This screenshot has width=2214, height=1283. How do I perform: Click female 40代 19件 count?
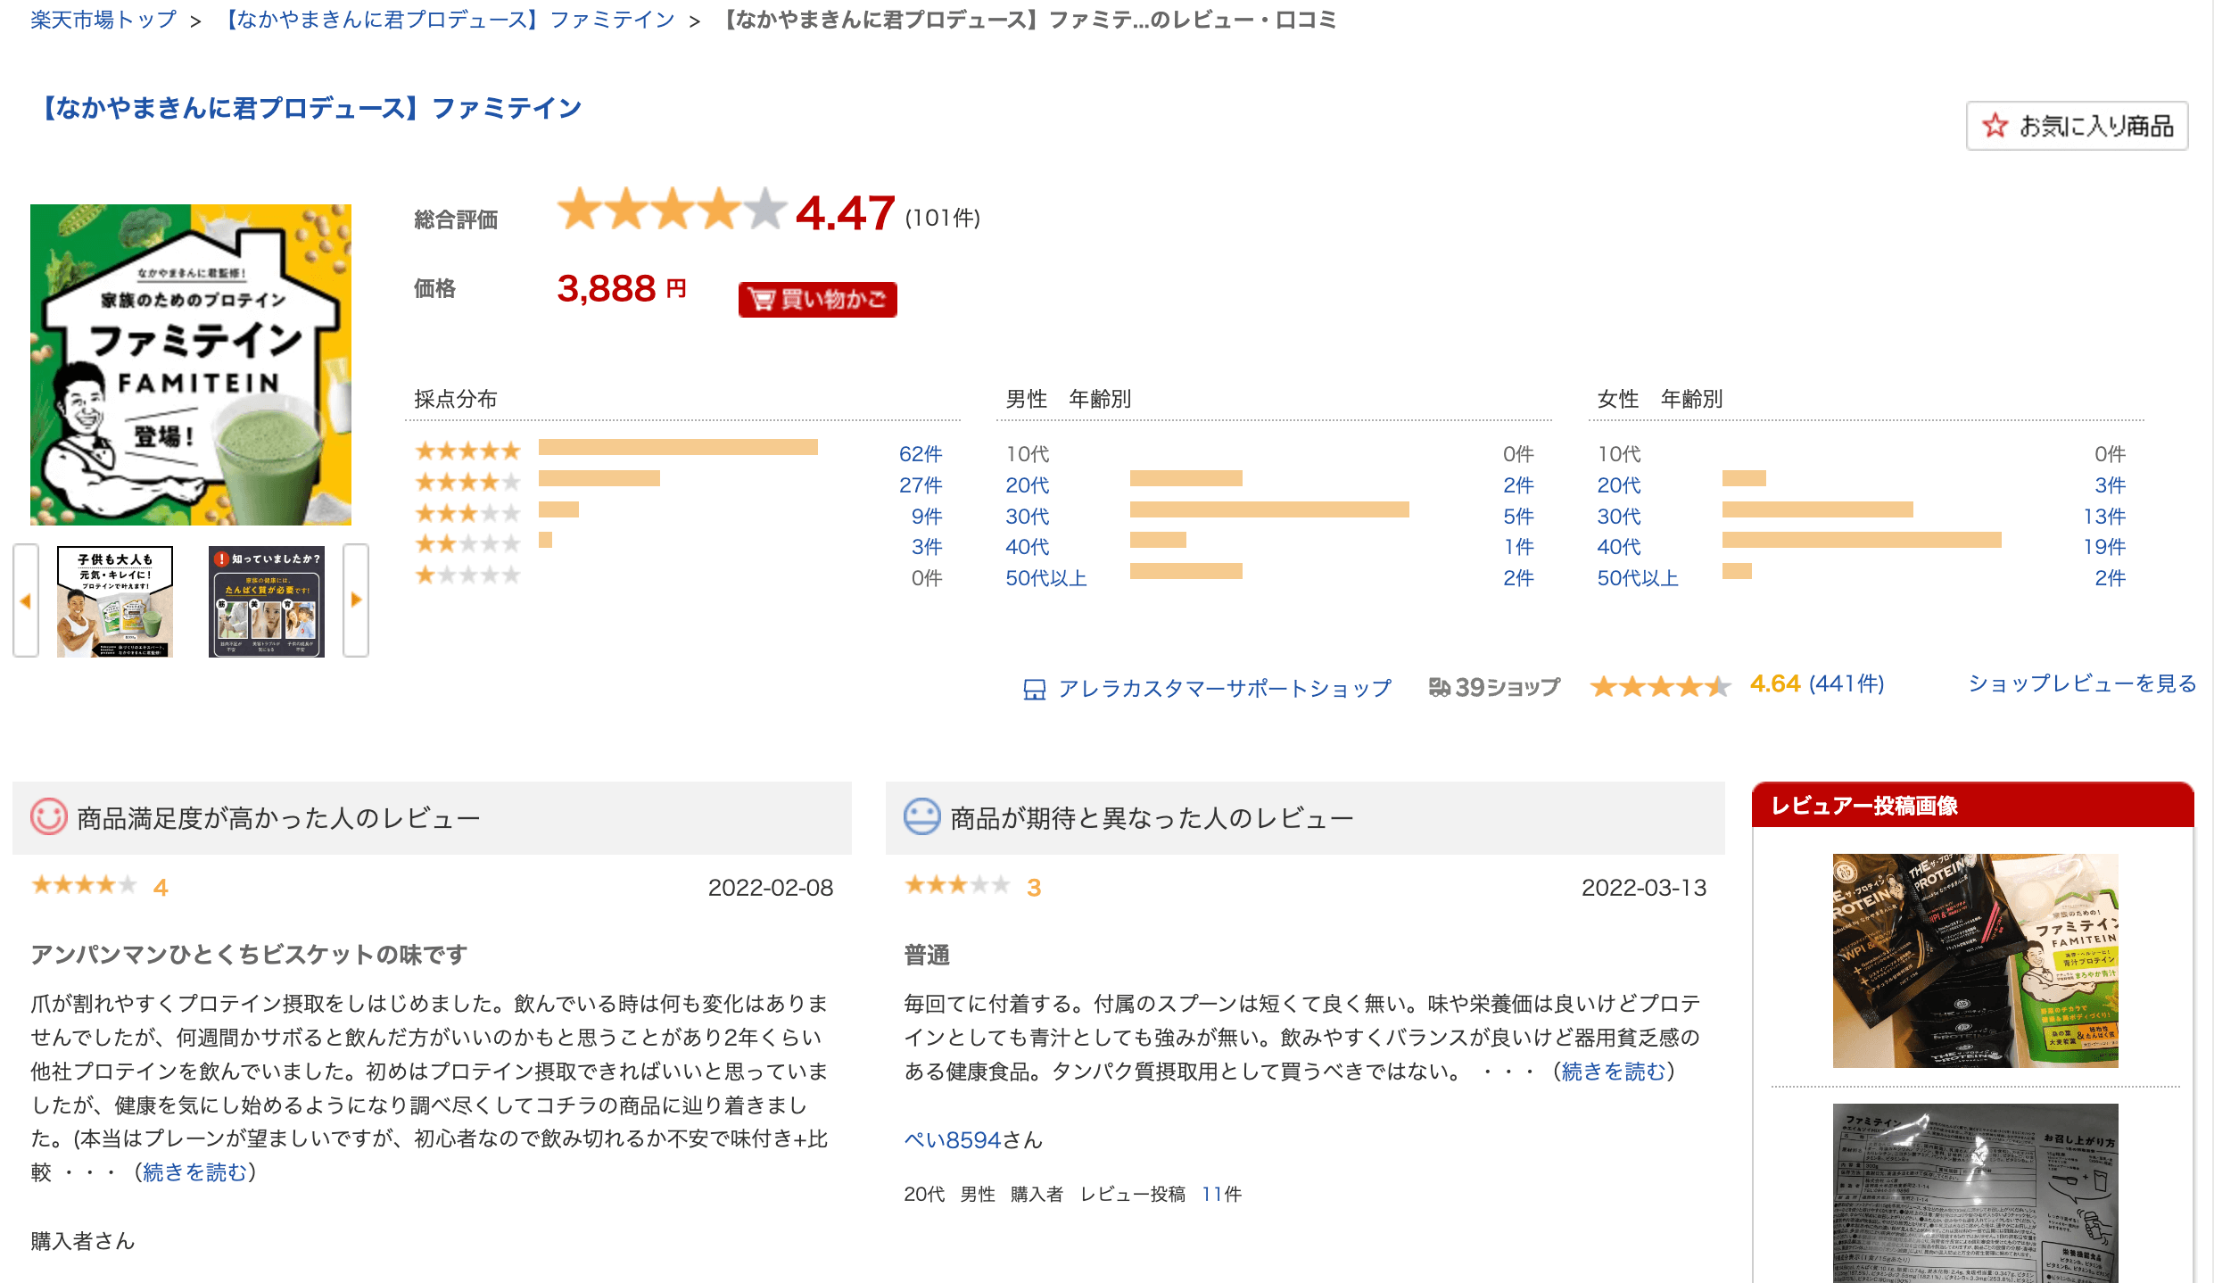[2104, 547]
